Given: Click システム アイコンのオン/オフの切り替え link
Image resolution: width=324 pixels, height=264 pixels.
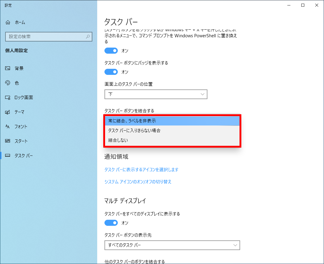Looking at the screenshot, I should (x=138, y=182).
